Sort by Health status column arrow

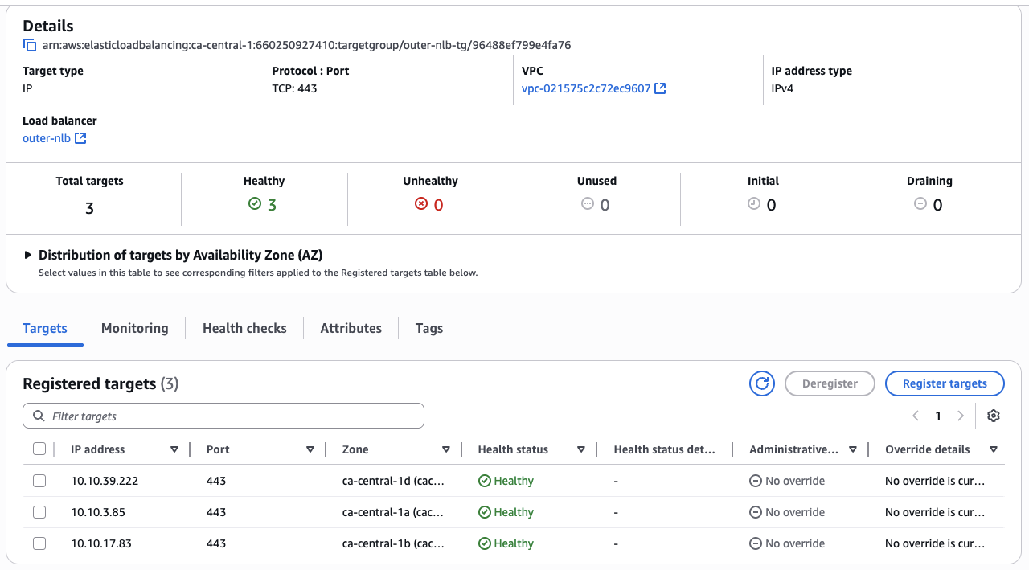[x=581, y=449]
